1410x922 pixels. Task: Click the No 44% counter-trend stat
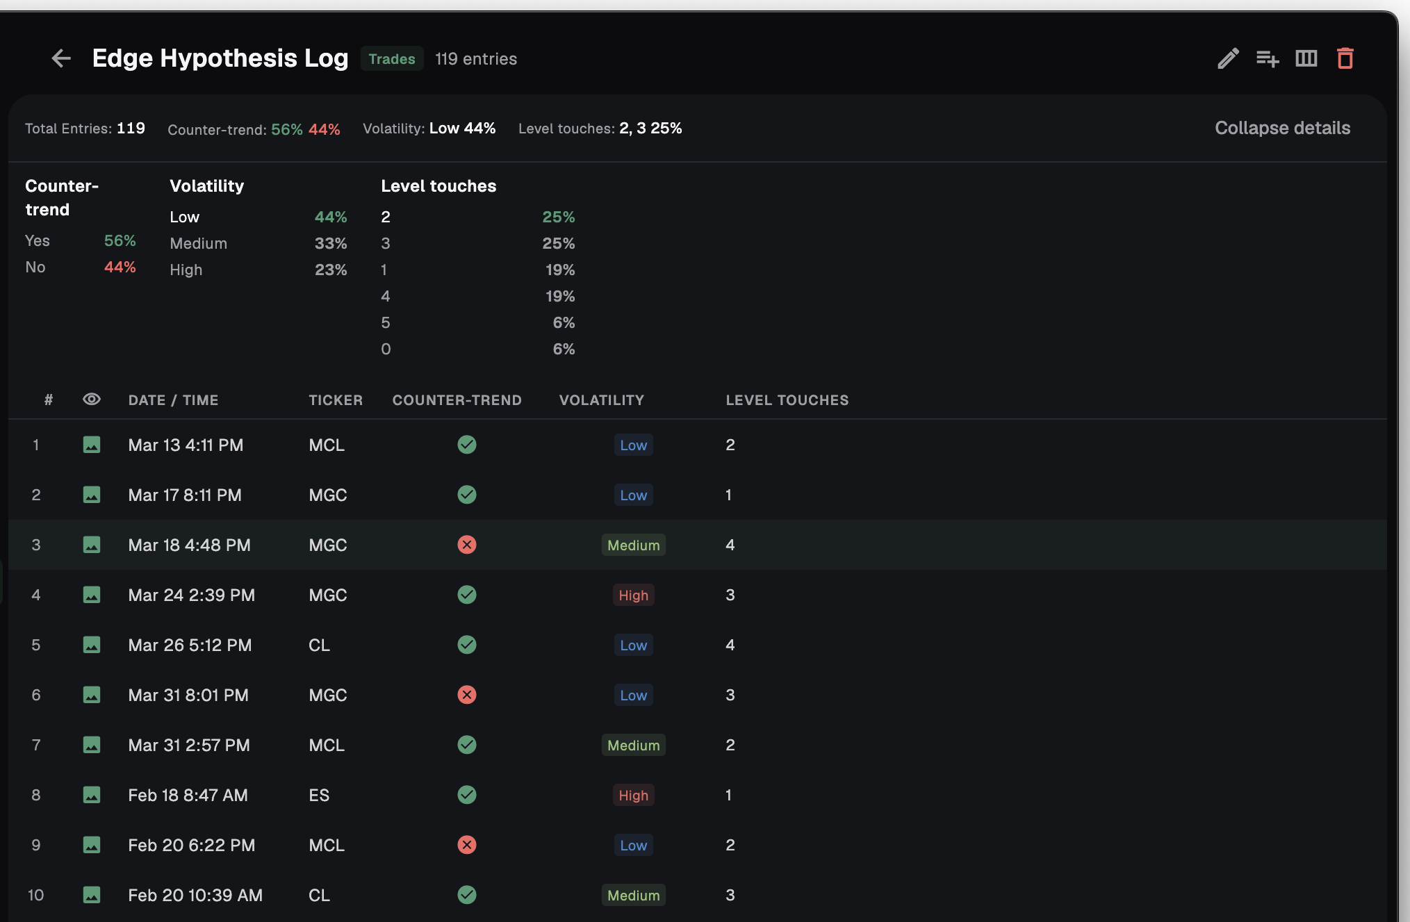[x=81, y=267]
